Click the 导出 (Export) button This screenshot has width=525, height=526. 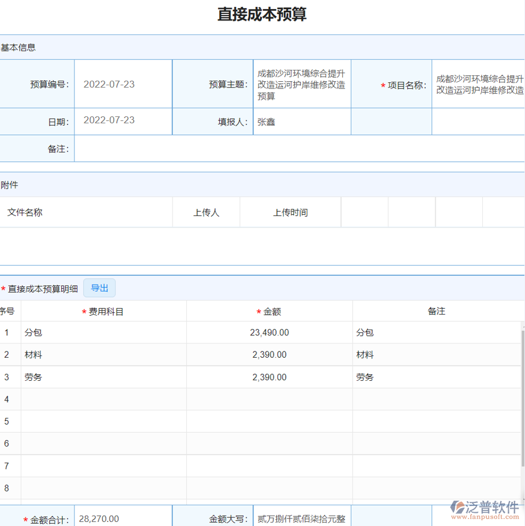[99, 288]
